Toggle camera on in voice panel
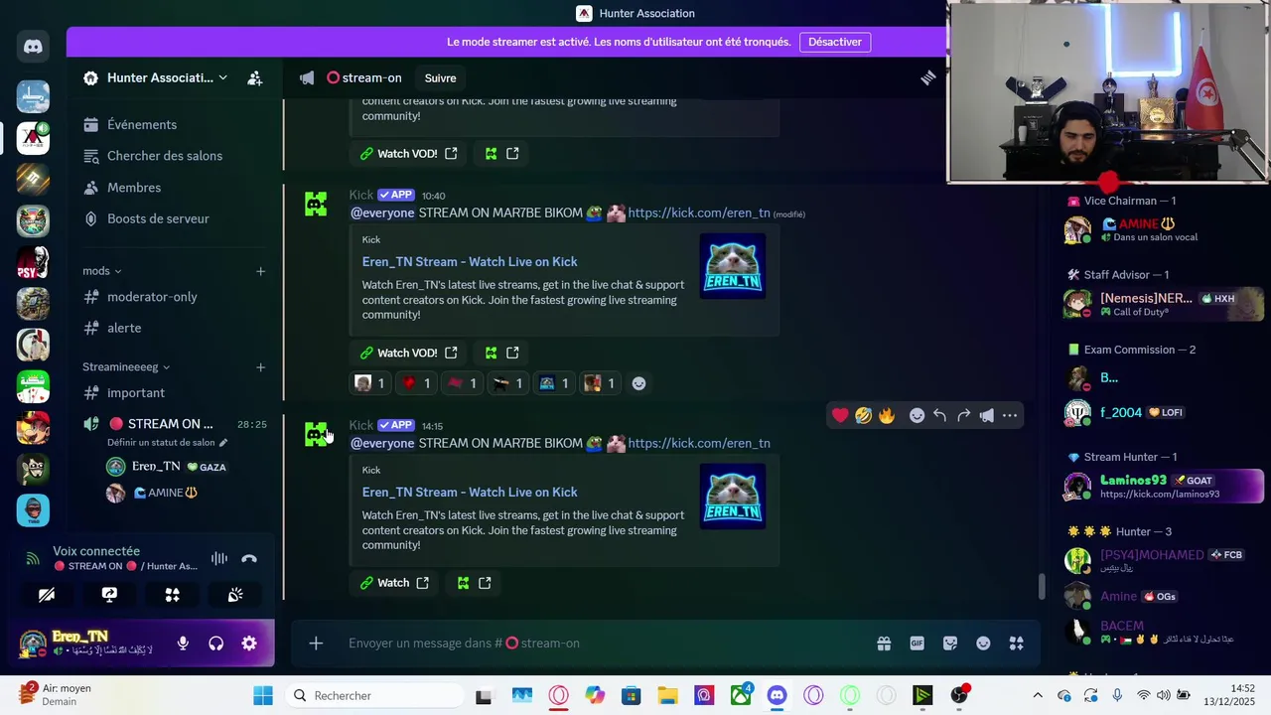The height and width of the screenshot is (715, 1271). 47,595
